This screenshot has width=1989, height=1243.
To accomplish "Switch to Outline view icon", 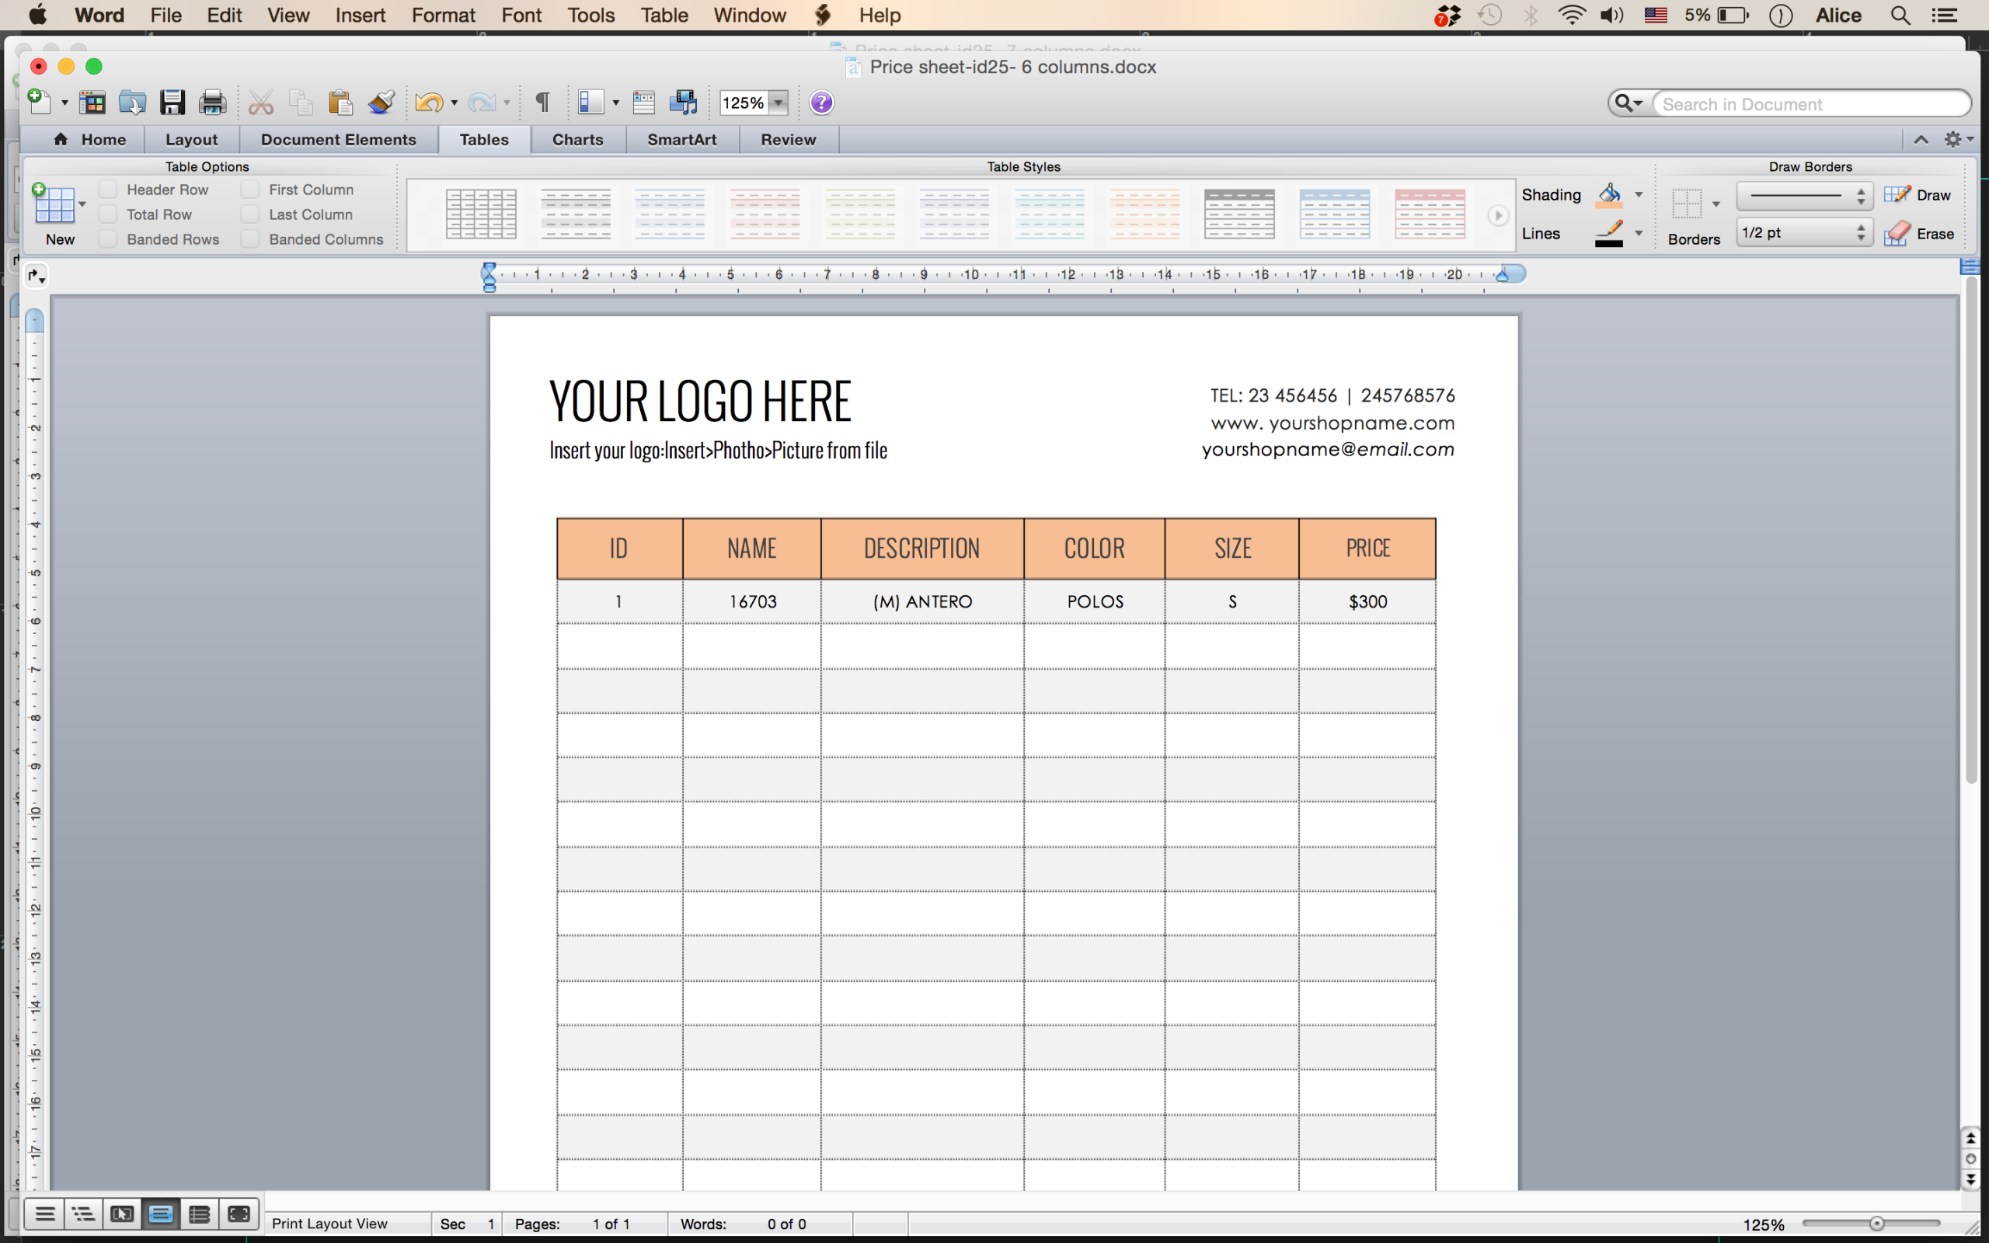I will click(83, 1214).
